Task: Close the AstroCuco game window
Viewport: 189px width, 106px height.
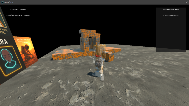Action: pyautogui.click(x=186, y=2)
